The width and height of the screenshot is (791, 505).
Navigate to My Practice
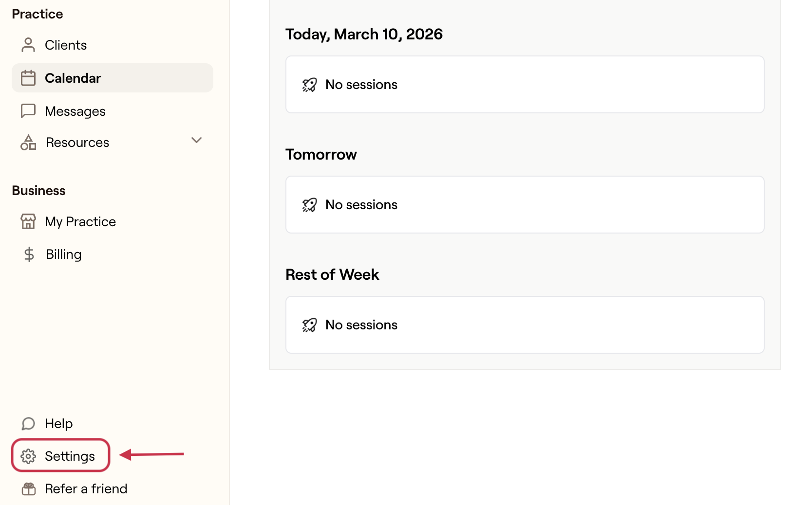80,222
